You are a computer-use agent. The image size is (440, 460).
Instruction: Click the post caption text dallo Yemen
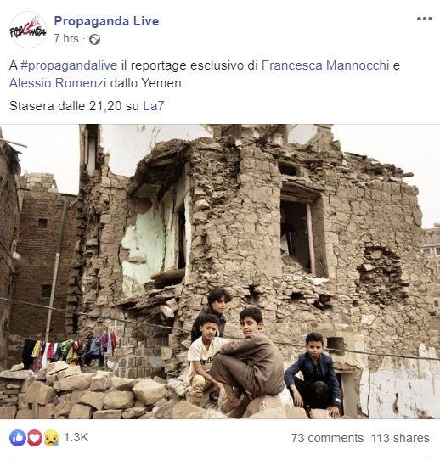pos(147,83)
